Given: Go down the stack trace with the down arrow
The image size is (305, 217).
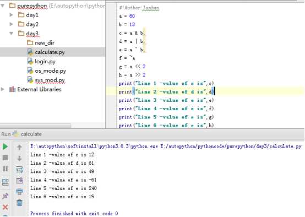Looking at the screenshot, I should point(19,159).
